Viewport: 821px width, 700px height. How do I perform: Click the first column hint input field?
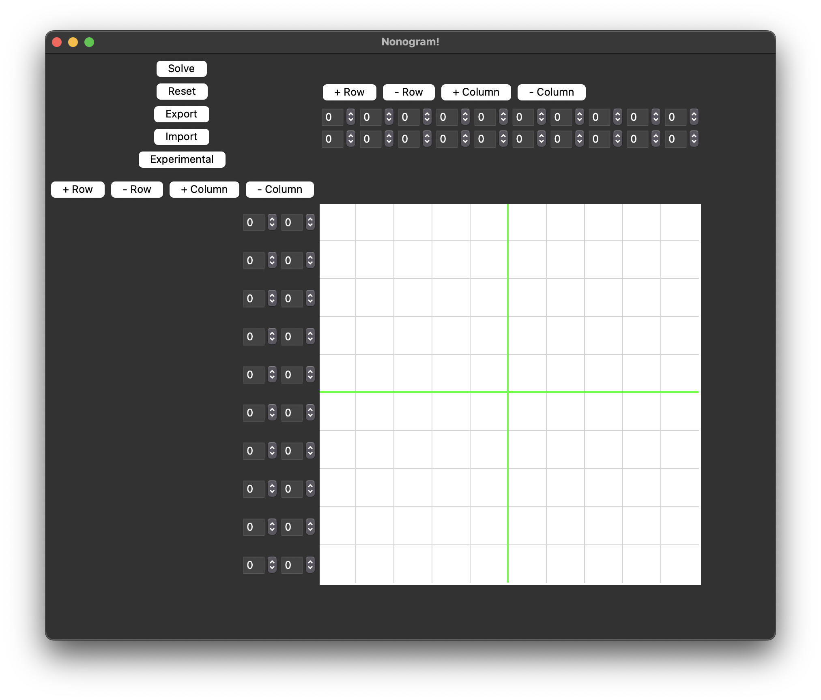click(x=332, y=117)
